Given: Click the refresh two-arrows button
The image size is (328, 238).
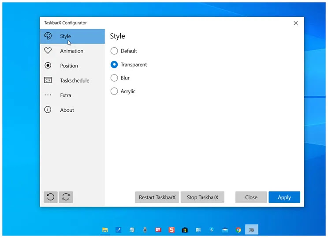Looking at the screenshot, I should [66, 197].
